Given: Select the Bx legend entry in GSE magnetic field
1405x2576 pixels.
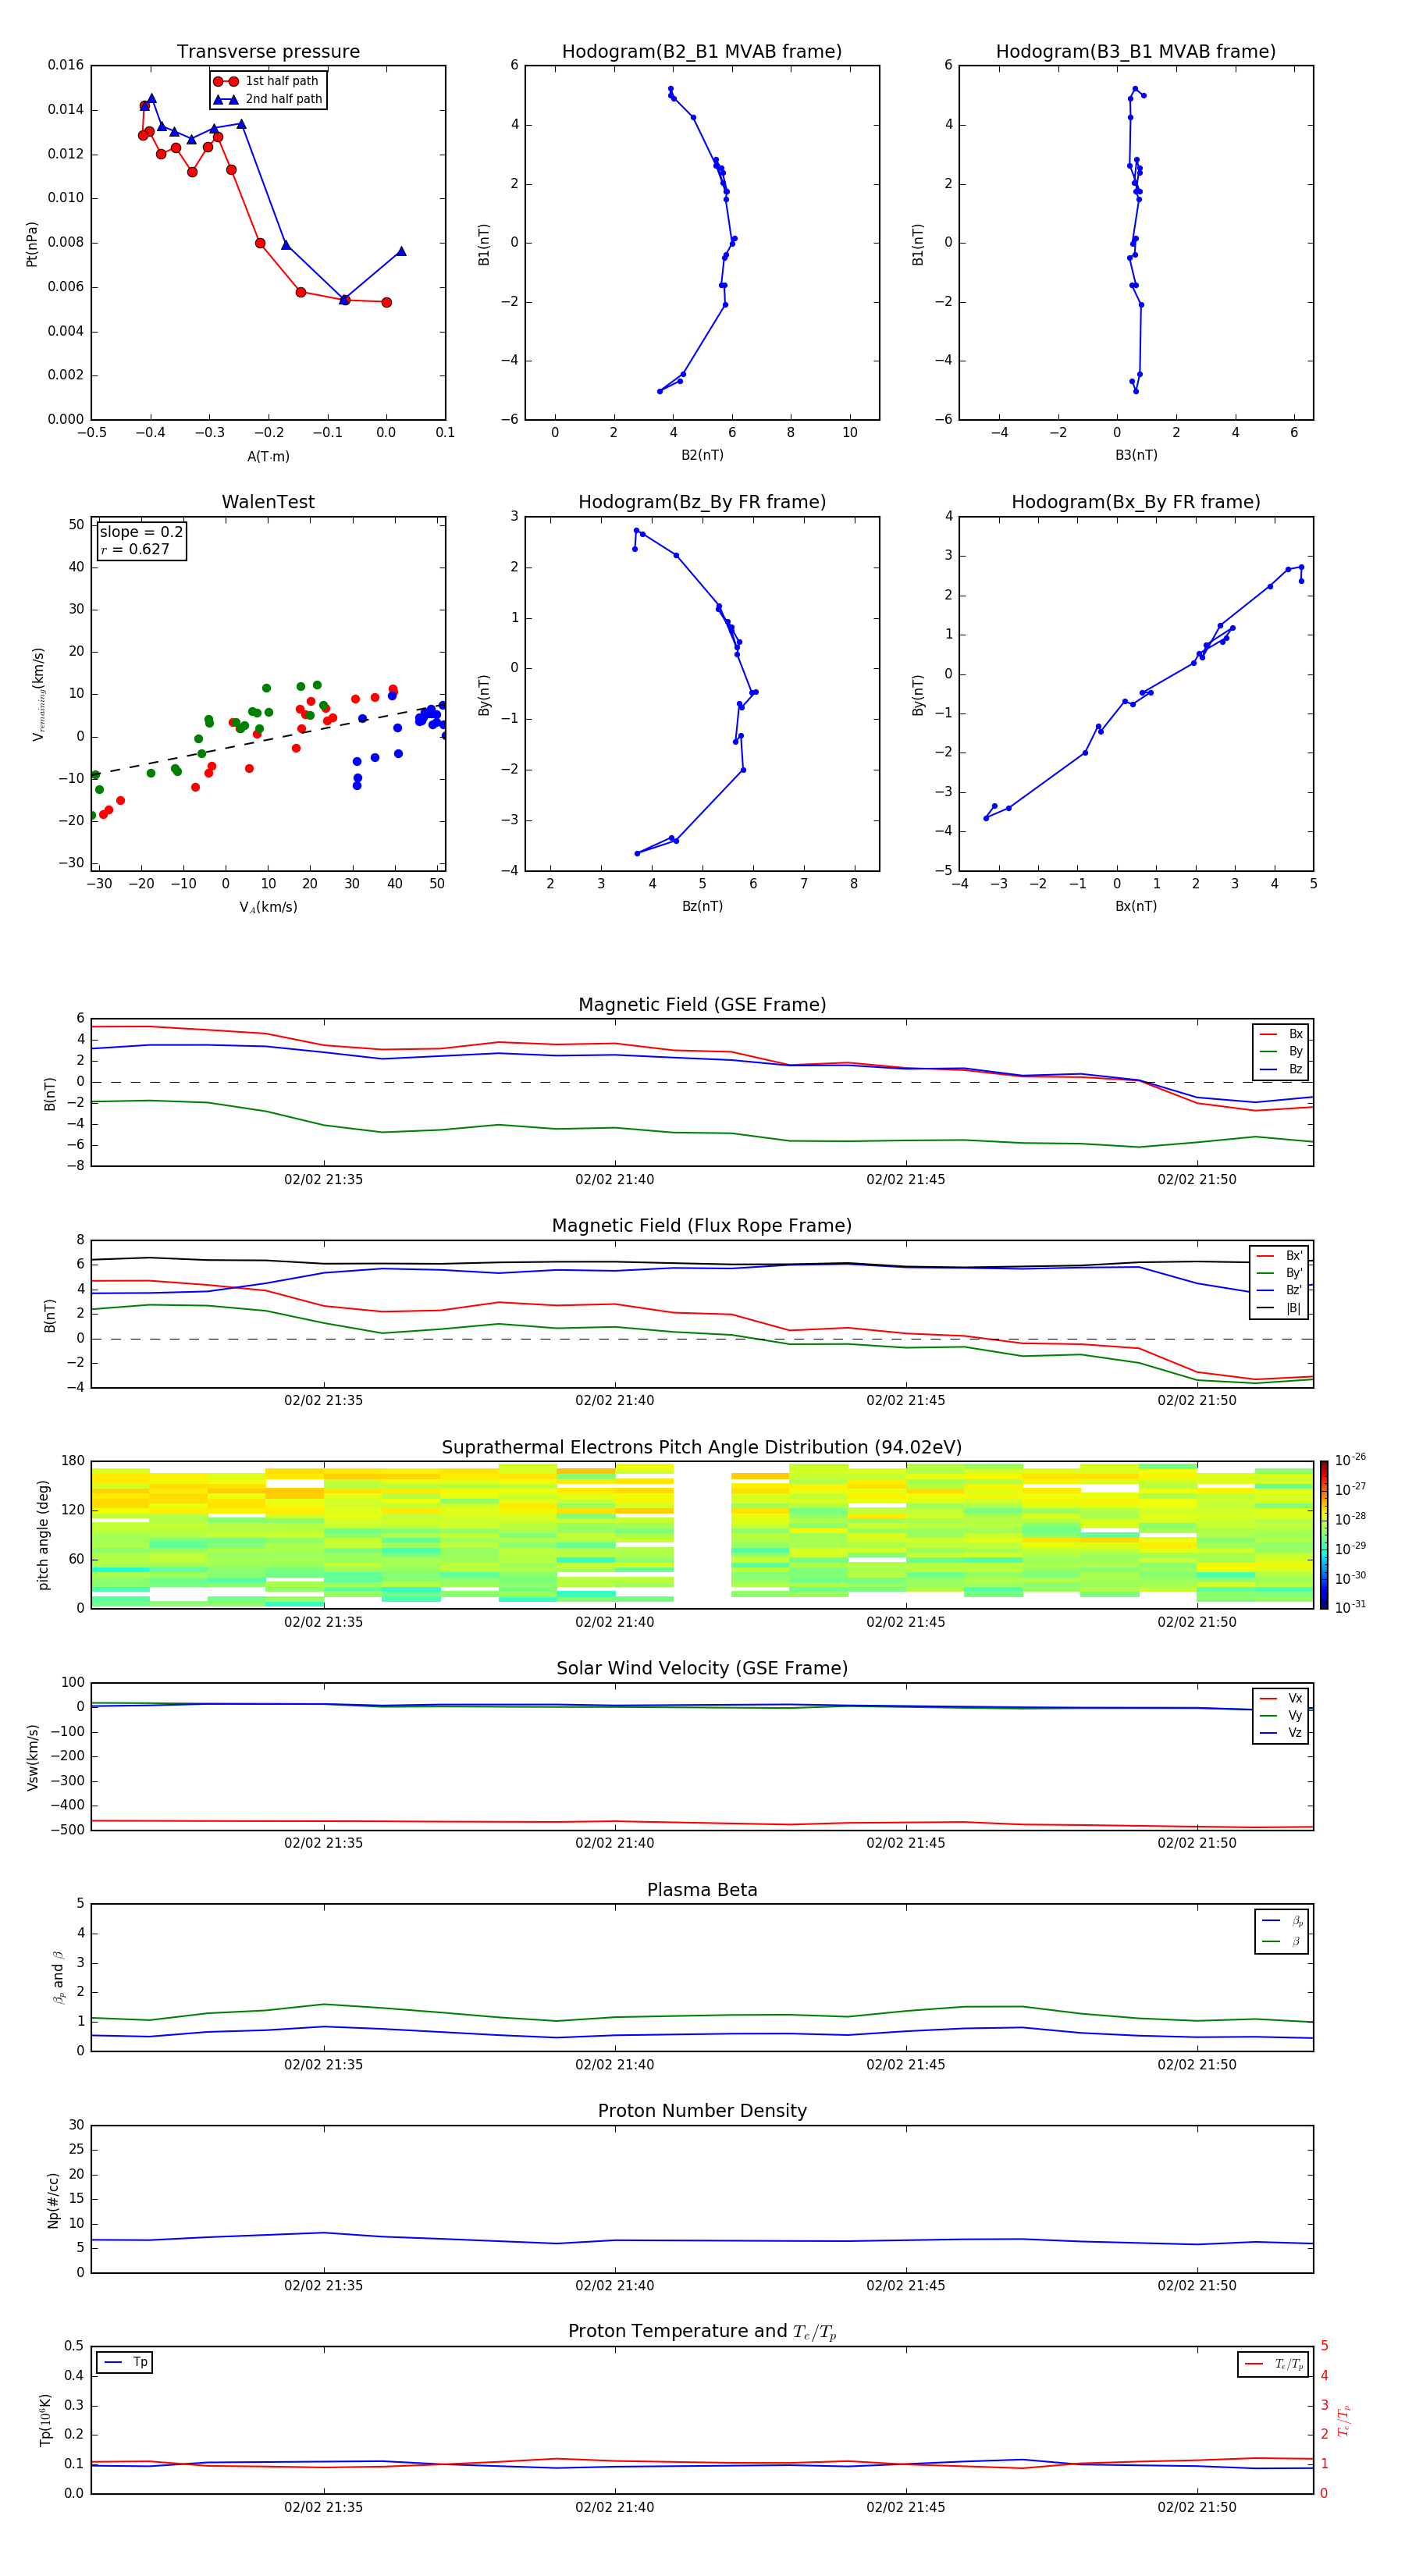Looking at the screenshot, I should click(1281, 1034).
